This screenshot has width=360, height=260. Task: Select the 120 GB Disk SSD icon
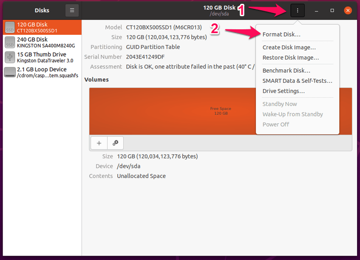(x=10, y=28)
